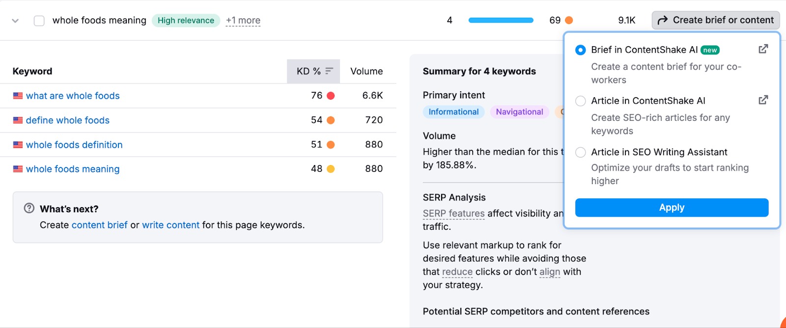Click Summary for 4 keywords heading
This screenshot has height=328, width=786.
(x=479, y=71)
